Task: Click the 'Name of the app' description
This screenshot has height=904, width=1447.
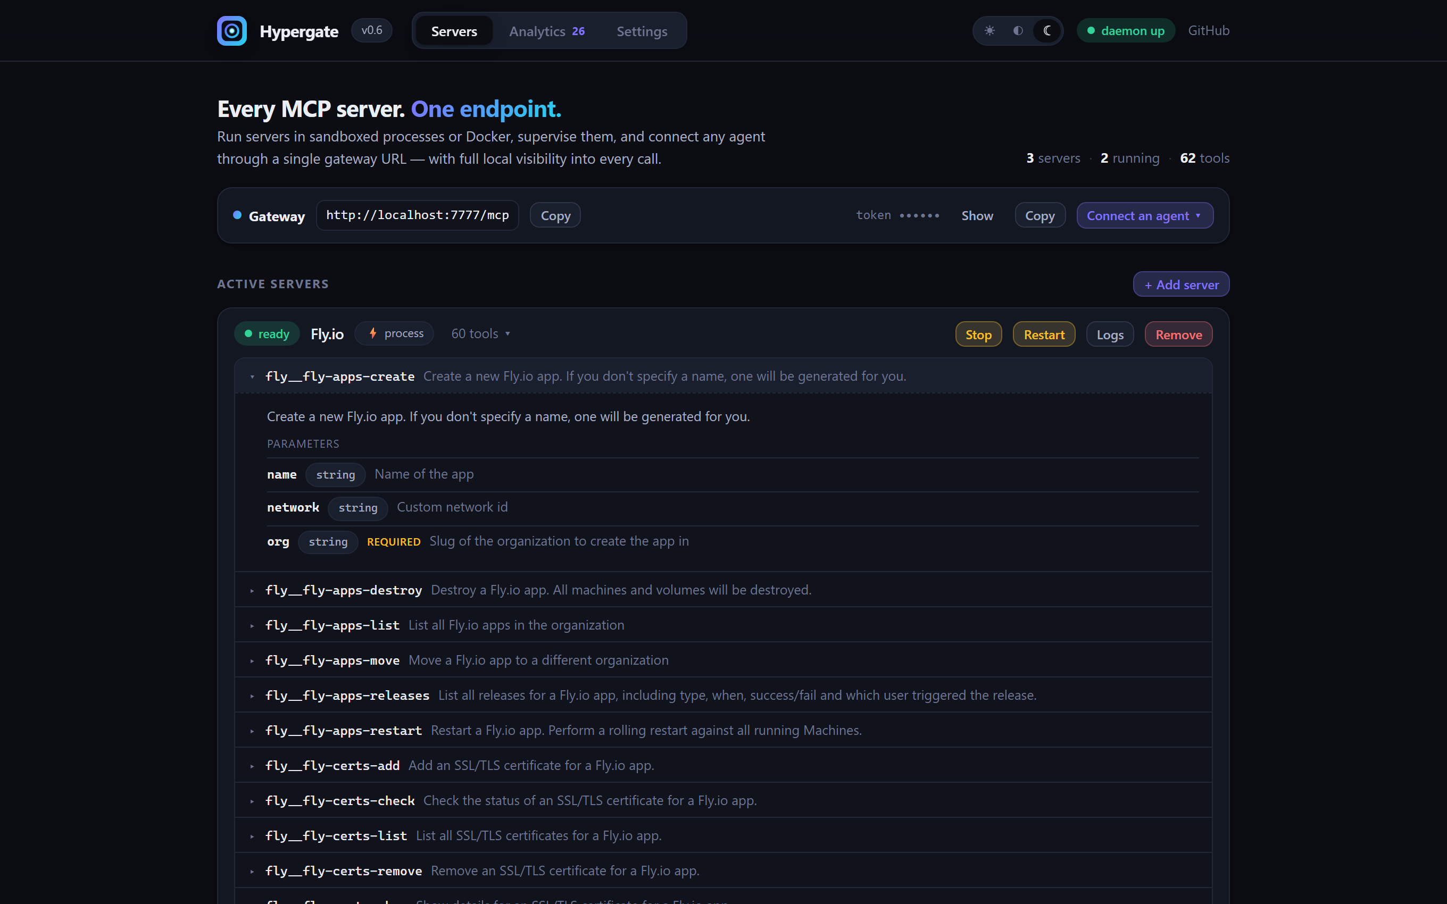Action: click(x=424, y=474)
